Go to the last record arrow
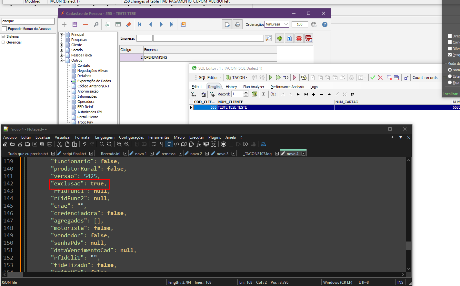The height and width of the screenshot is (286, 460). click(172, 25)
